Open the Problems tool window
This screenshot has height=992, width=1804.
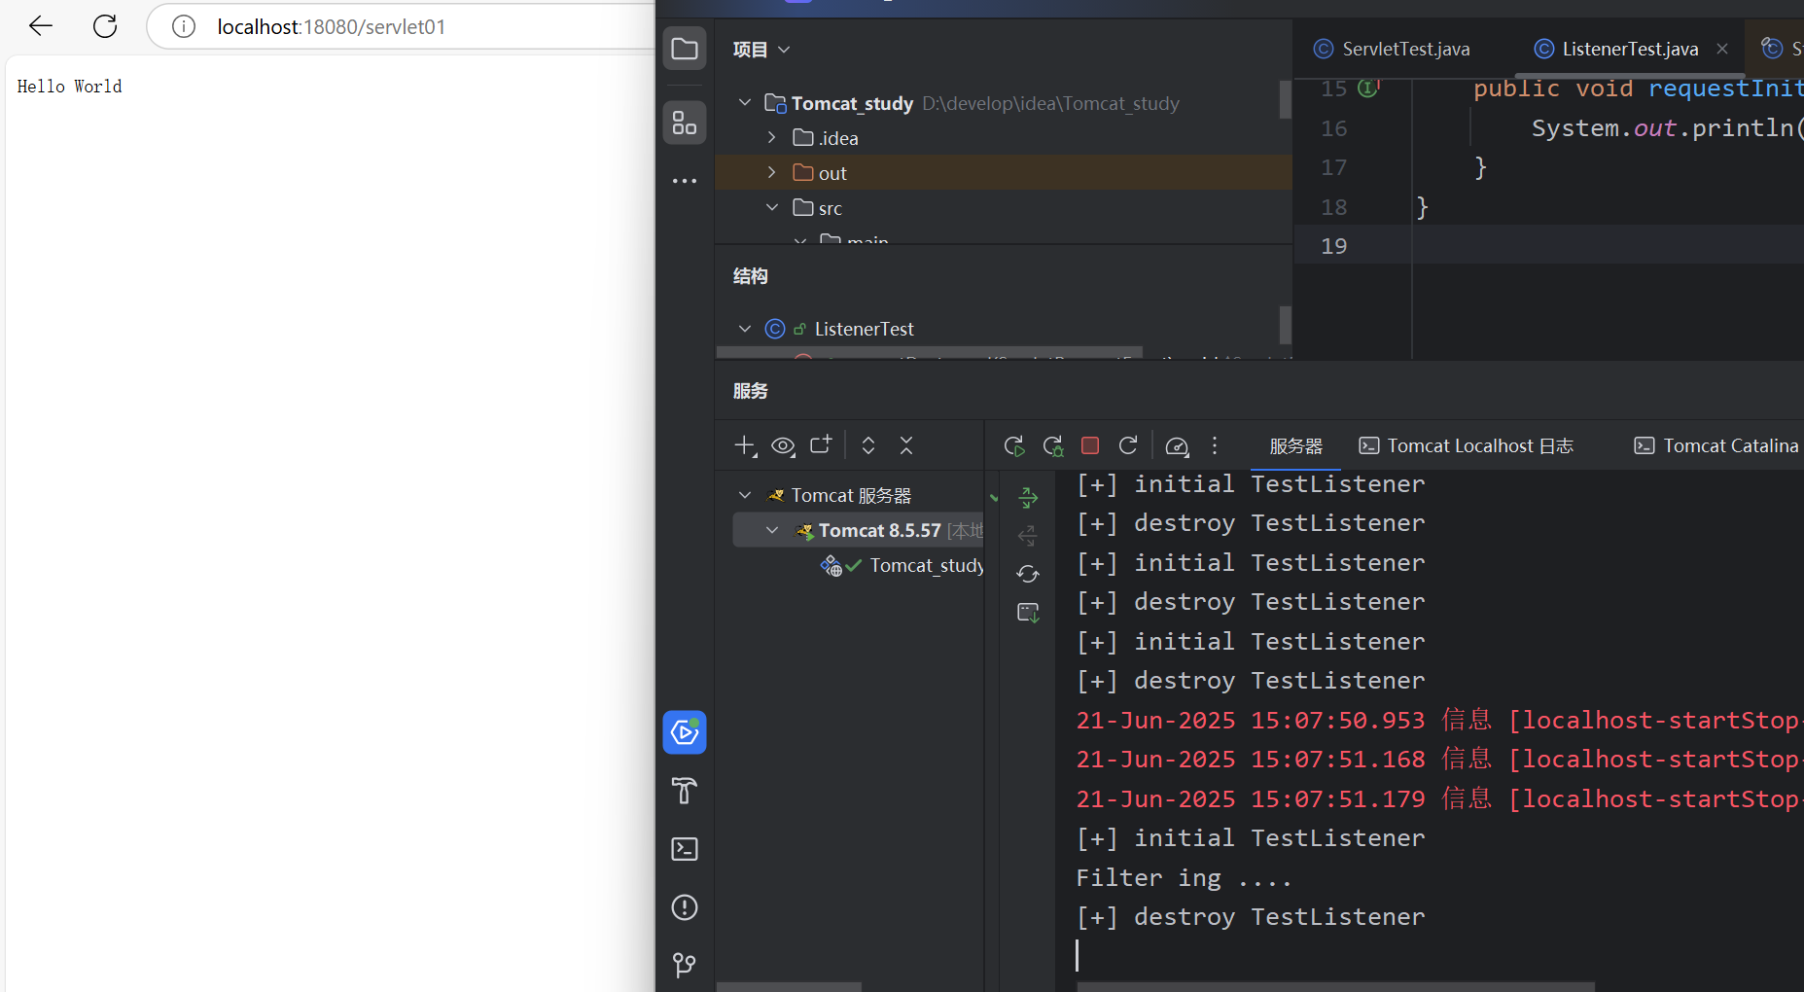pos(685,907)
